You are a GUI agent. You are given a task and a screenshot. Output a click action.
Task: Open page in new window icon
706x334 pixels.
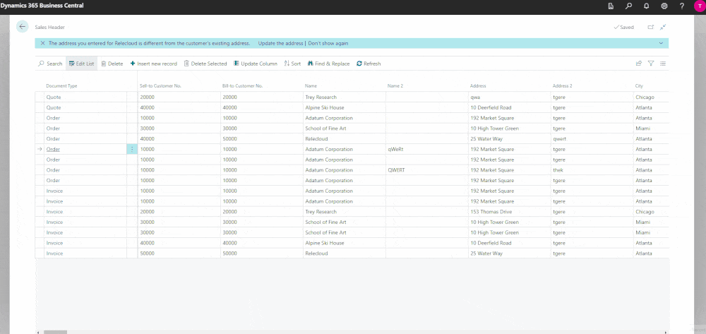650,27
